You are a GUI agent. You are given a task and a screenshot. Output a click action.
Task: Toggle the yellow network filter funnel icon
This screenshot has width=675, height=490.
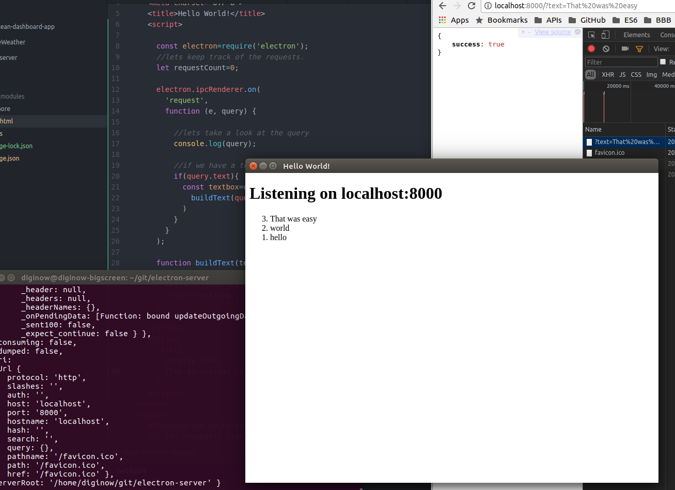coord(639,49)
